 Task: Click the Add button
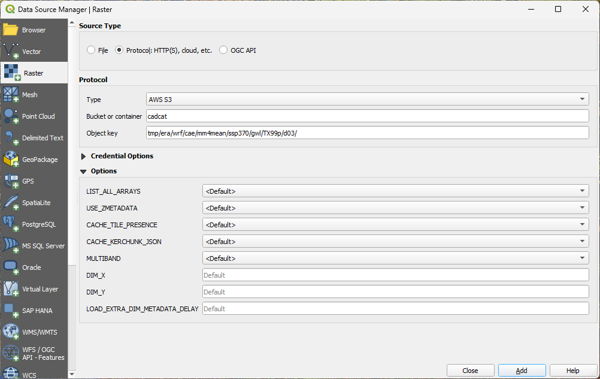(x=522, y=371)
